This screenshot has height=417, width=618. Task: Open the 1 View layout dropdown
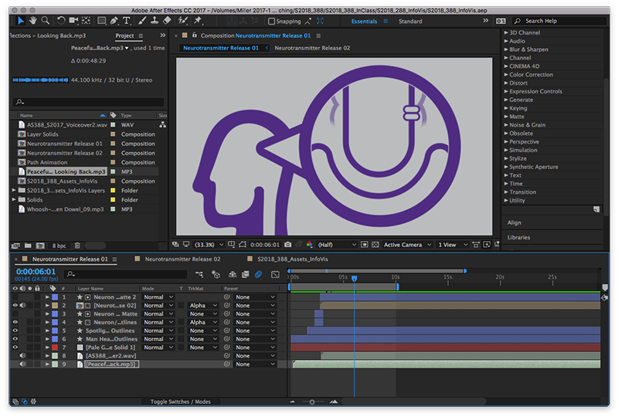click(453, 245)
